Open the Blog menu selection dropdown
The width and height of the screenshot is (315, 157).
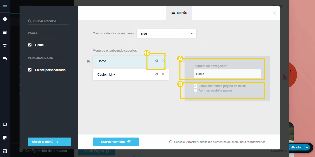[x=167, y=34]
